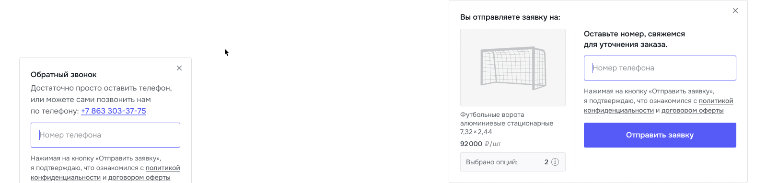
Task: Focus phone field above Отправить заявку button
Action: [660, 68]
